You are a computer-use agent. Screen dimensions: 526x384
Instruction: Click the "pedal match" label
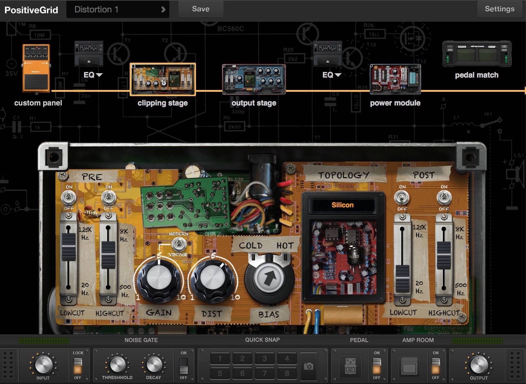[477, 75]
